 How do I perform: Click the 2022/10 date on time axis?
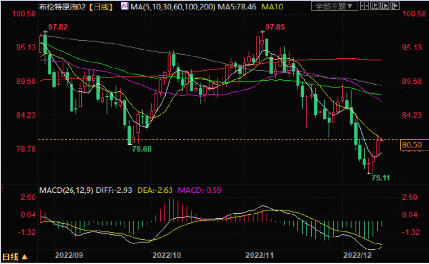coord(167,255)
